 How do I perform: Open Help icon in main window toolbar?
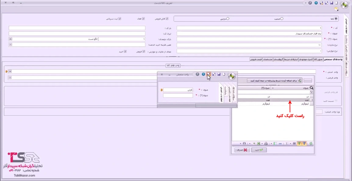tap(316, 3)
